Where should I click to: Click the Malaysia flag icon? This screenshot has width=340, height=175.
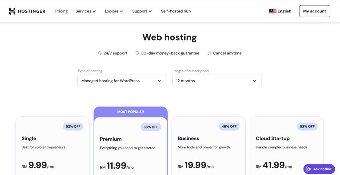point(272,11)
